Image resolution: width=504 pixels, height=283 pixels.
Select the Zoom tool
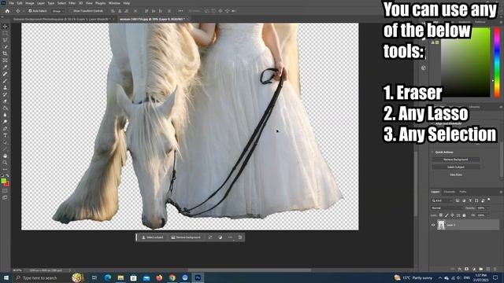pyautogui.click(x=5, y=163)
